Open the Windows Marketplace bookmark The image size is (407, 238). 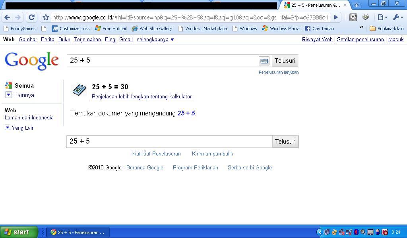[x=202, y=29]
